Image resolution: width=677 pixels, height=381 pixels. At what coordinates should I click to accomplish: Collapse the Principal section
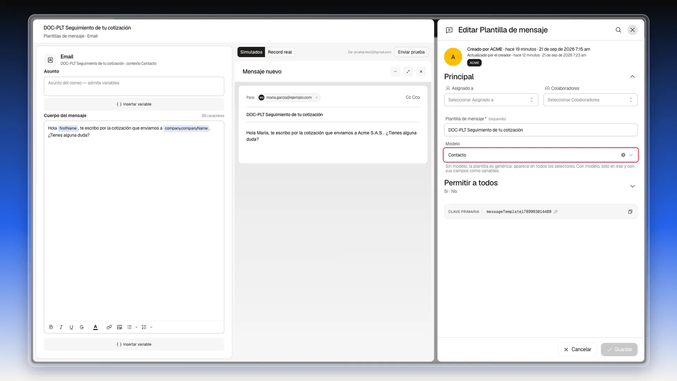632,77
